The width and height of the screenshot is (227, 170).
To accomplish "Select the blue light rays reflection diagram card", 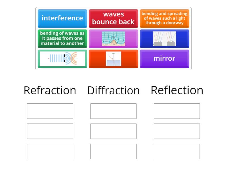I will [x=165, y=39].
